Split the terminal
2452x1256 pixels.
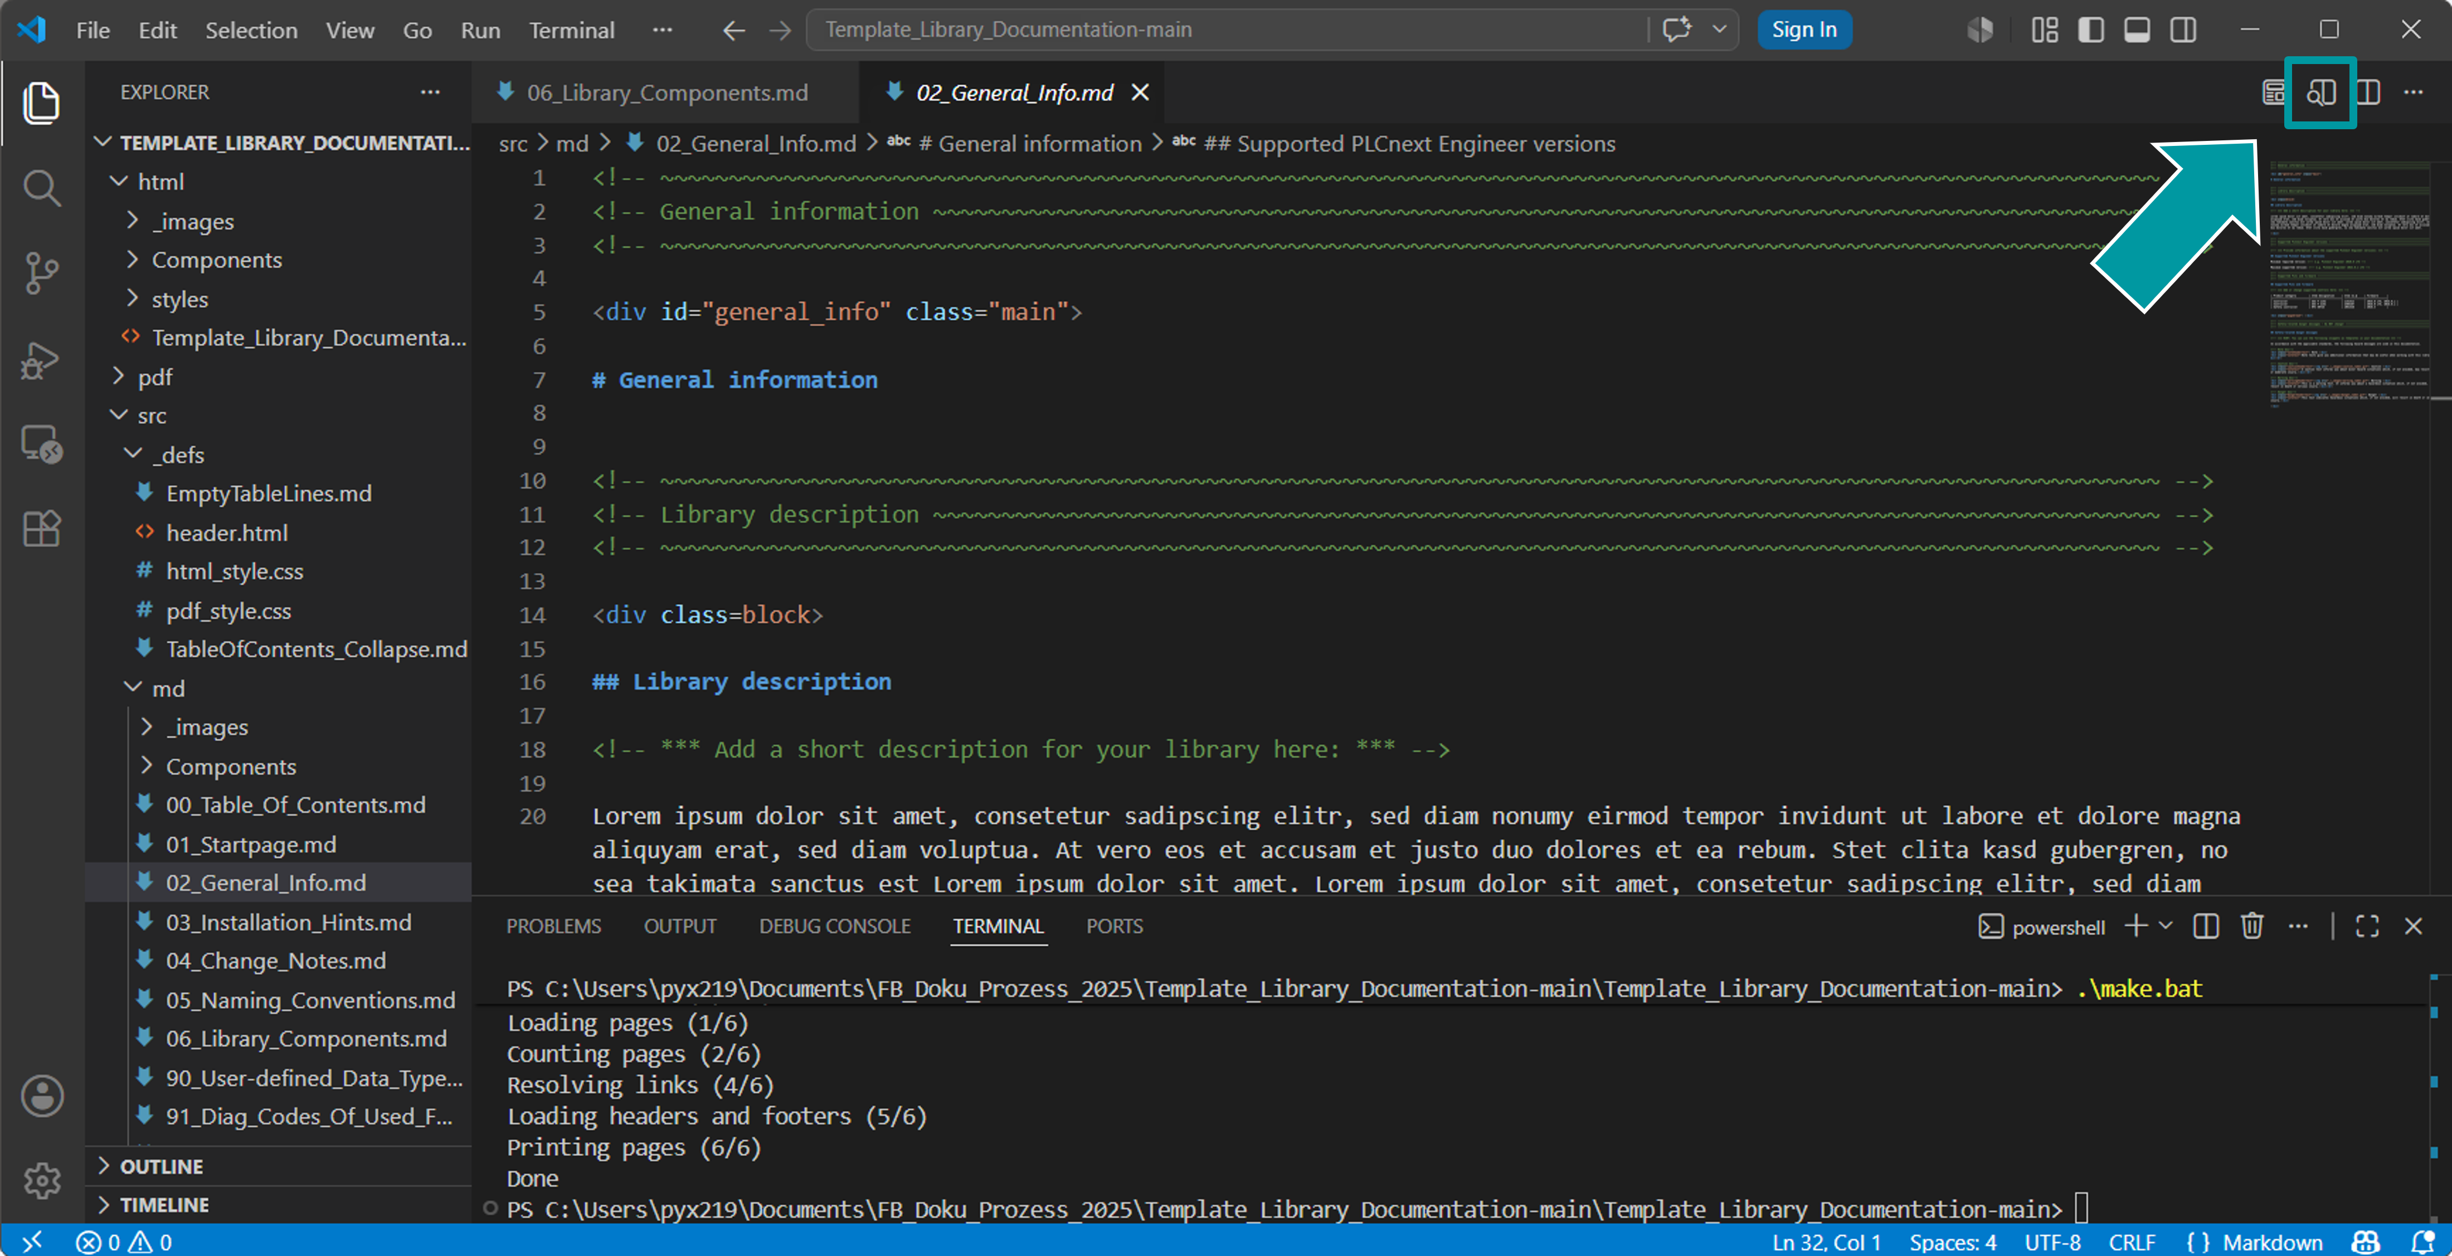[x=2206, y=926]
